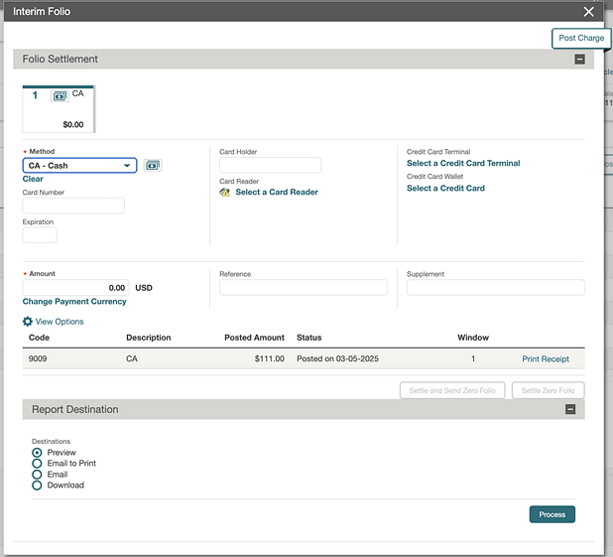Focus the Supplement input field
Image resolution: width=613 pixels, height=557 pixels.
click(x=496, y=287)
